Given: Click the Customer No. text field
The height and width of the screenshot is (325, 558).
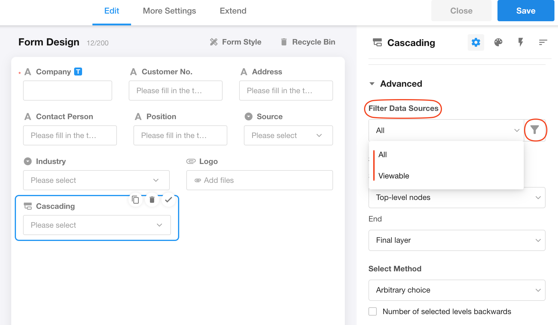Looking at the screenshot, I should pyautogui.click(x=175, y=91).
